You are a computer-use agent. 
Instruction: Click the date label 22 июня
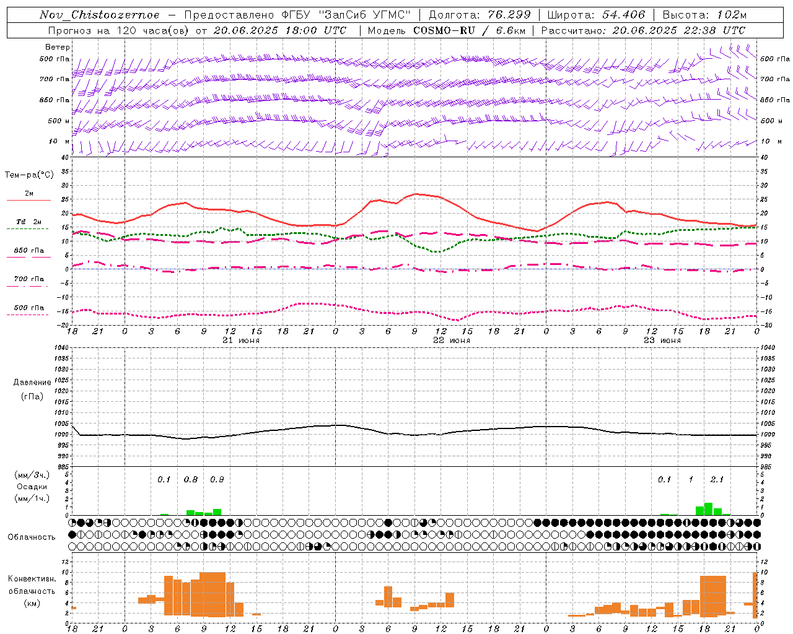[x=452, y=341]
